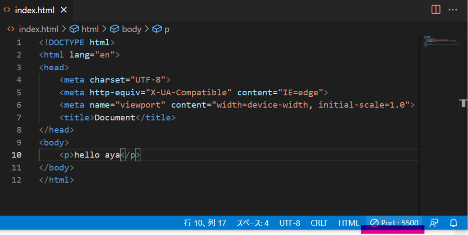The image size is (468, 235).
Task: Change the CRLF end of line sequence
Action: (x=319, y=223)
